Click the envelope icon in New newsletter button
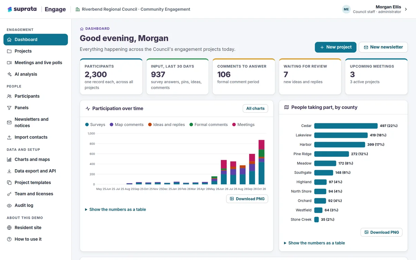Viewport: 416px width, 260px height. click(366, 47)
